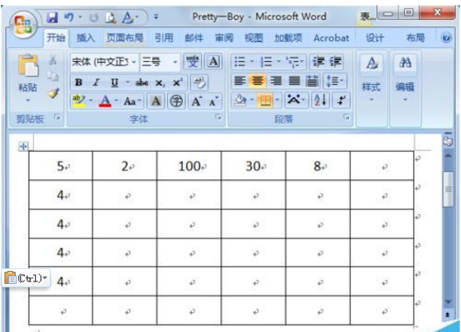The width and height of the screenshot is (461, 332).
Task: Align text left
Action: click(240, 80)
